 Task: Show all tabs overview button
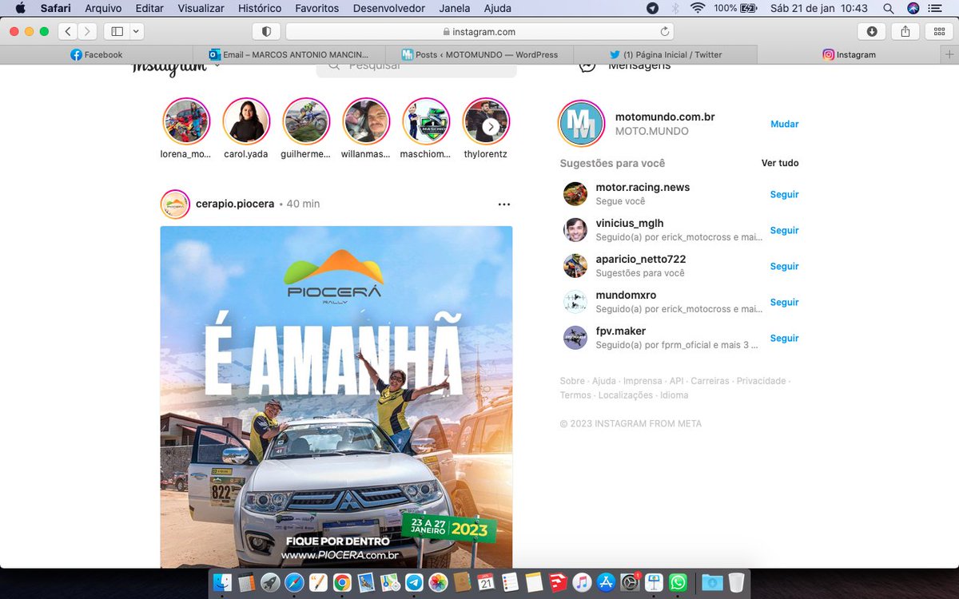pos(940,31)
